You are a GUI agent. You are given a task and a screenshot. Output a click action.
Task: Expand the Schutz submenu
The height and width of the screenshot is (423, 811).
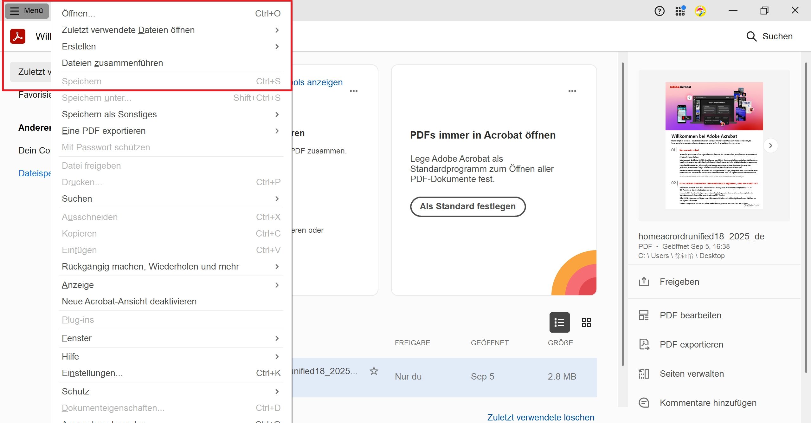(171, 391)
